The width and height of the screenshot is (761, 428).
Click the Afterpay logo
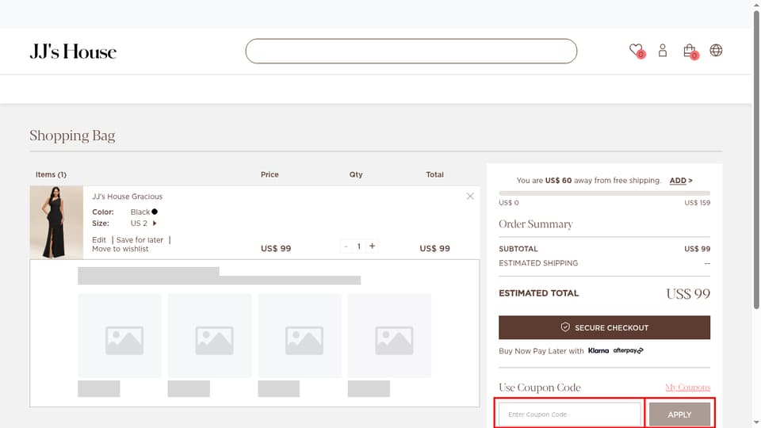point(628,350)
